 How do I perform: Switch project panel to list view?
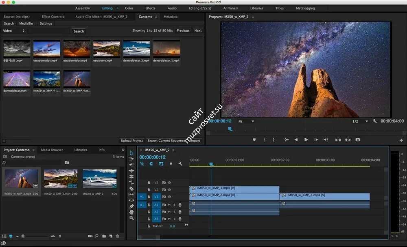click(x=4, y=236)
